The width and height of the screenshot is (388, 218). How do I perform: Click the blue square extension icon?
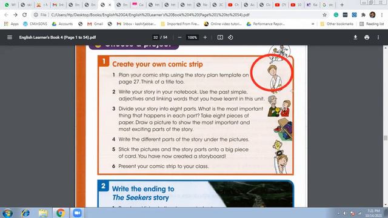(354, 15)
